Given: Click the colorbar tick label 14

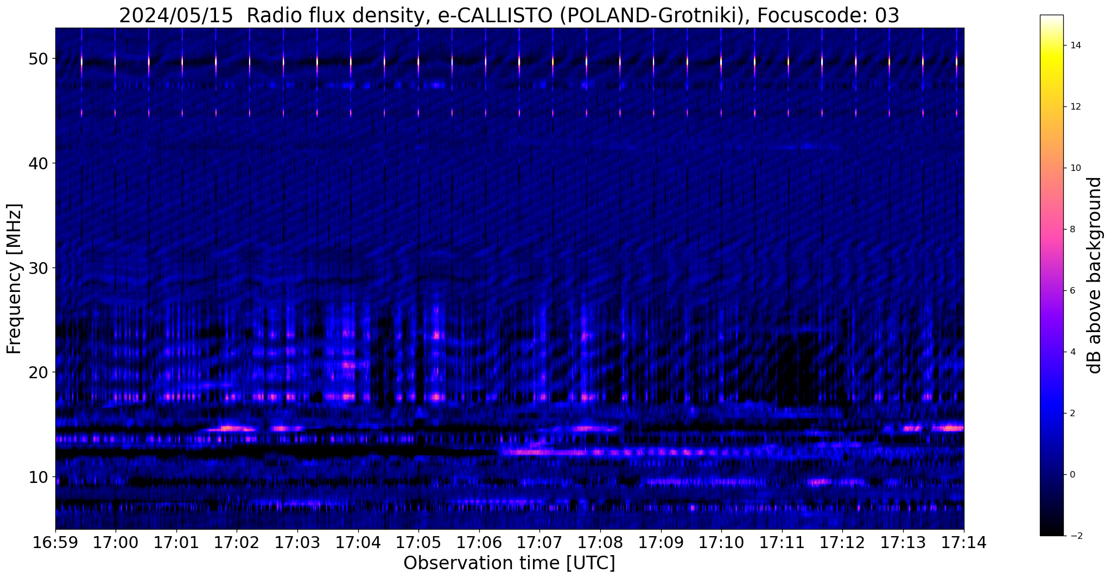Looking at the screenshot, I should 1075,46.
